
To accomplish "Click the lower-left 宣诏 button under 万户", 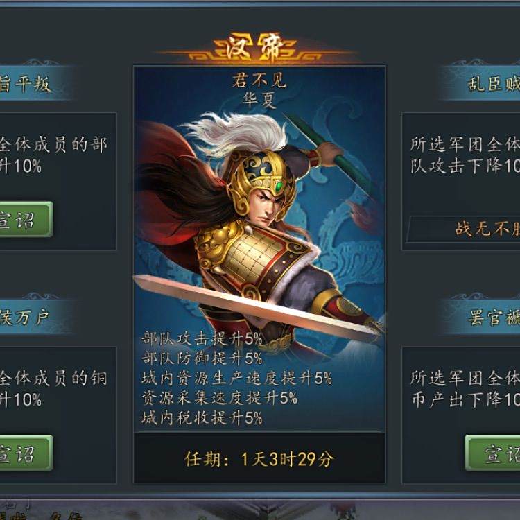I will tap(26, 453).
